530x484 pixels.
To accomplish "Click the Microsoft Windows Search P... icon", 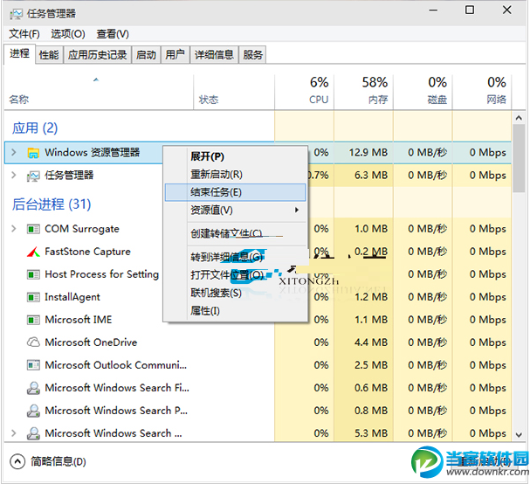I will pos(33,411).
